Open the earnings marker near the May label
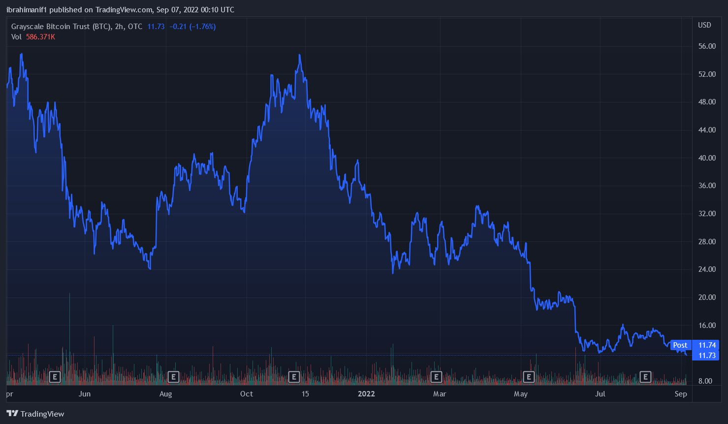This screenshot has width=728, height=424. pos(529,377)
